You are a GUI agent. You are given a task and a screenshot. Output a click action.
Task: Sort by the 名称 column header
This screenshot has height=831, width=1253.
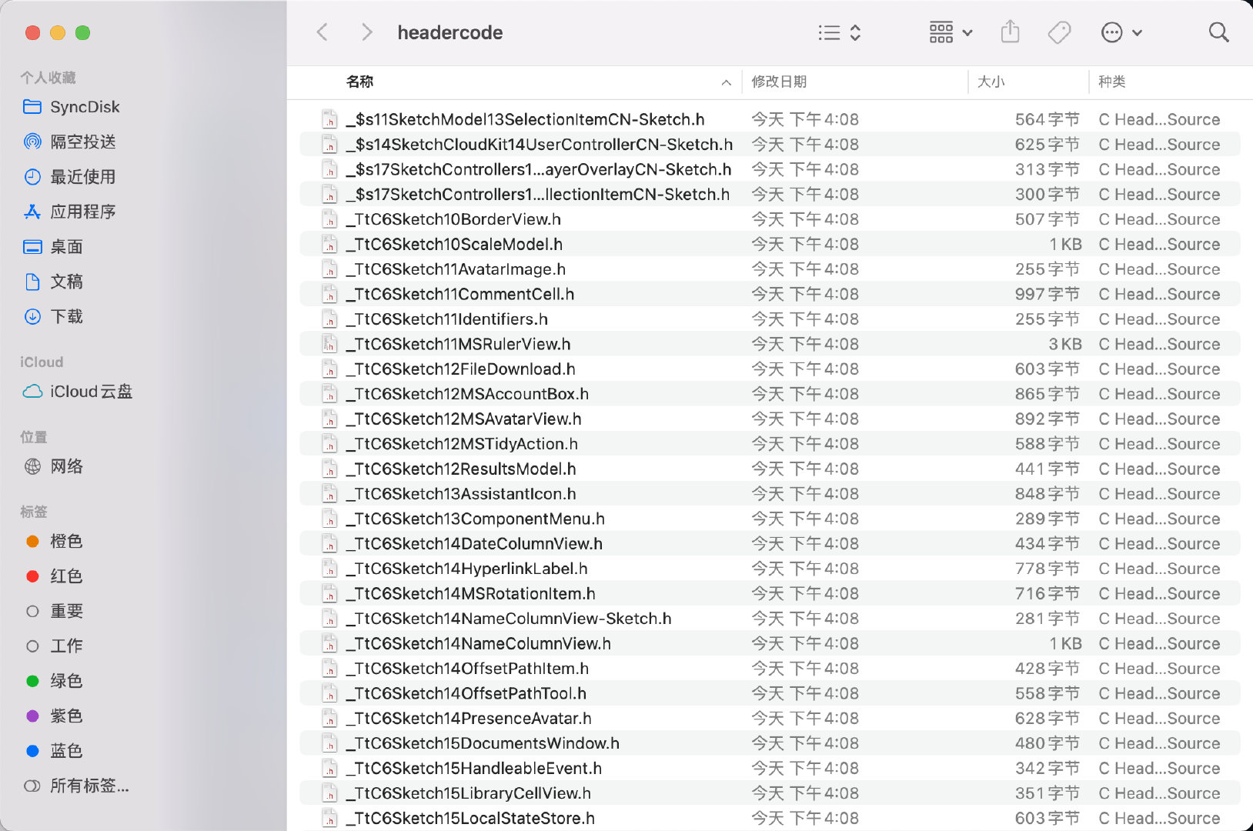[359, 82]
